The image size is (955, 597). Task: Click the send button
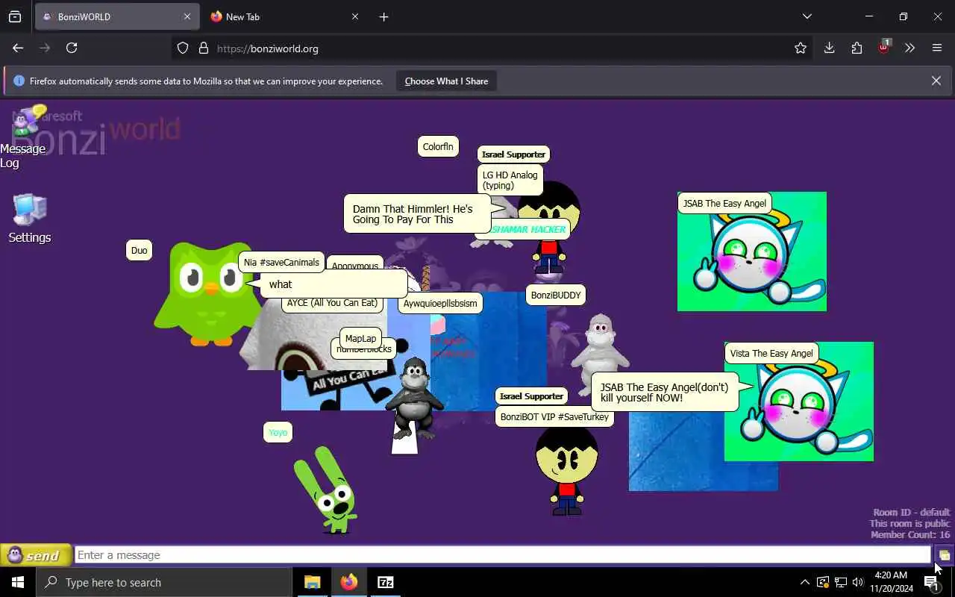tap(36, 555)
